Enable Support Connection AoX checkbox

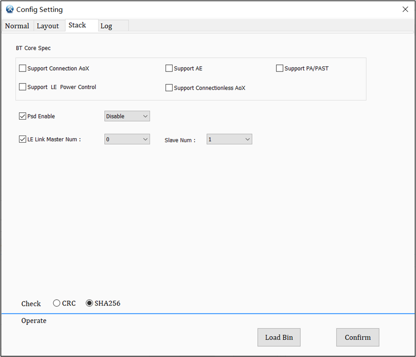pyautogui.click(x=23, y=68)
